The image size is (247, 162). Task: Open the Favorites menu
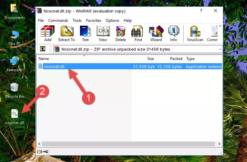93,21
